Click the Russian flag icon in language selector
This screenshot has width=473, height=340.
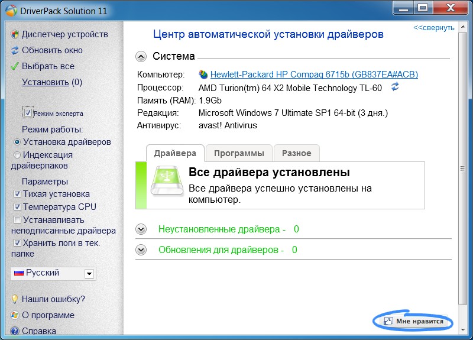[x=19, y=273]
